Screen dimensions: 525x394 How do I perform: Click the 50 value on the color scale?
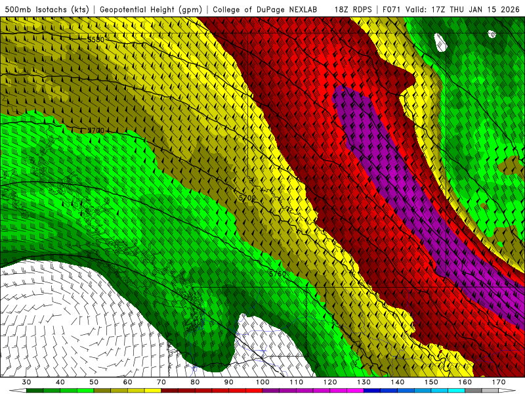tap(94, 382)
